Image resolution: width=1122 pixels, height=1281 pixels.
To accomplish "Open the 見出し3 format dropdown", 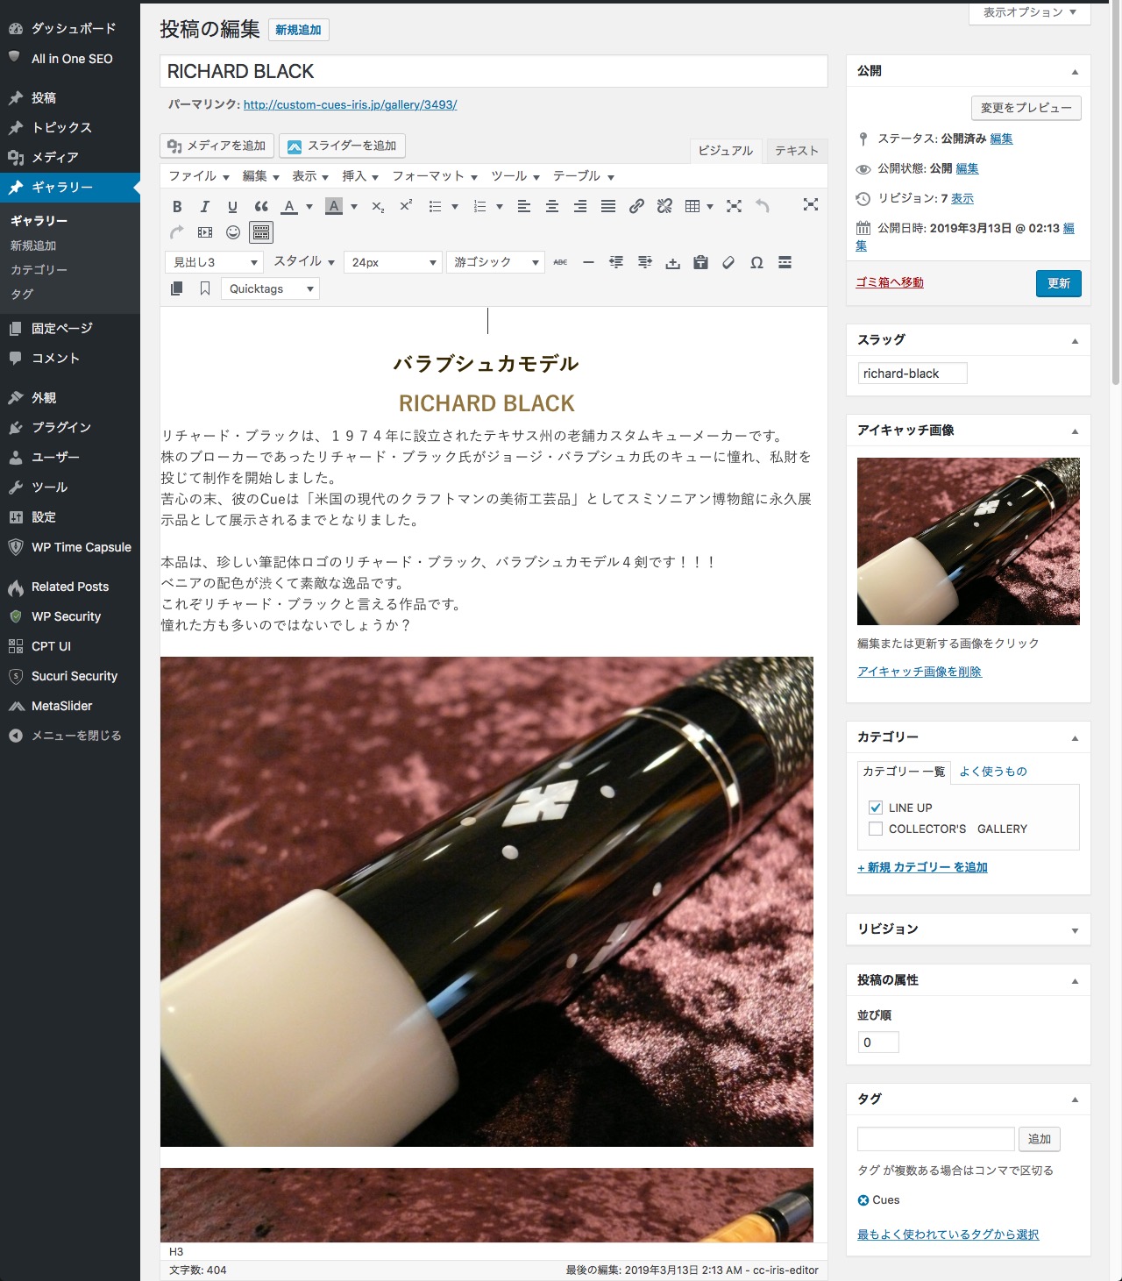I will coord(214,262).
